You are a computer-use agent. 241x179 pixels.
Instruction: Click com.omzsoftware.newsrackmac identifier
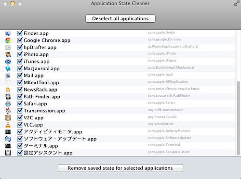[x=174, y=89]
